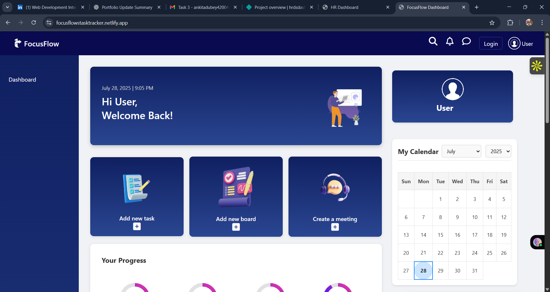The height and width of the screenshot is (292, 550).
Task: Switch to the HR Dashboard tab
Action: tap(356, 7)
